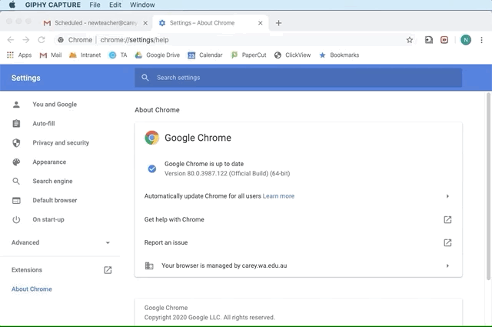Click the Google Chrome logo
The image size is (492, 327).
point(152,138)
